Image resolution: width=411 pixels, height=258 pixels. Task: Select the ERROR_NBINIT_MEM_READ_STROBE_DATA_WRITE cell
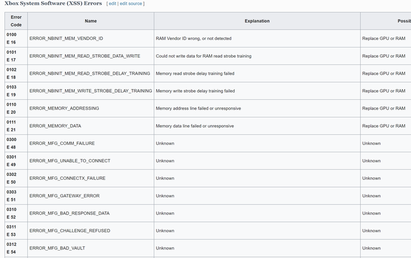(x=84, y=56)
